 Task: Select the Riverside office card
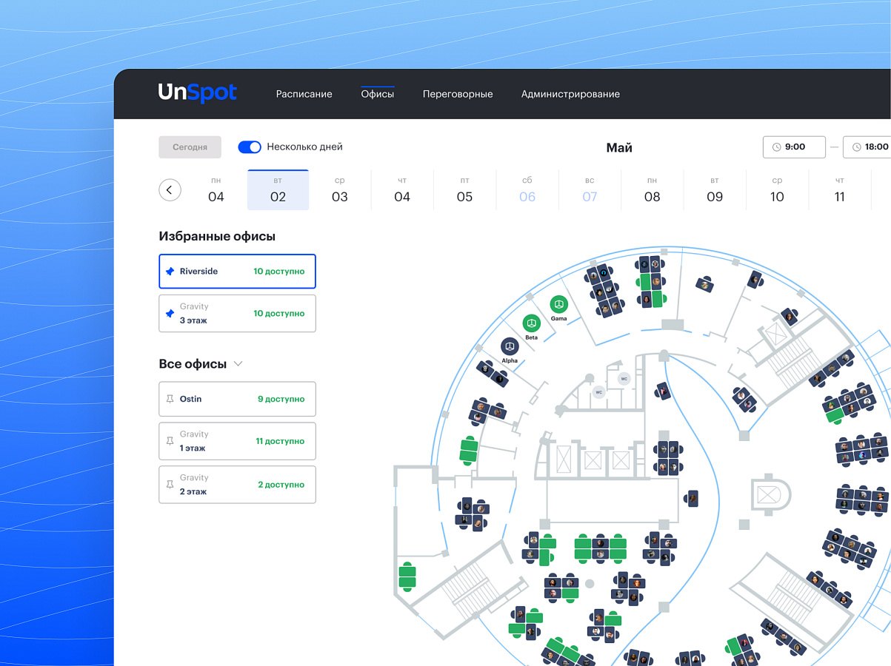coord(237,272)
